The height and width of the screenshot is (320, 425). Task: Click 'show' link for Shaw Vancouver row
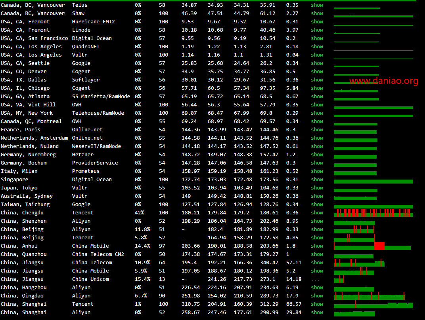[317, 13]
